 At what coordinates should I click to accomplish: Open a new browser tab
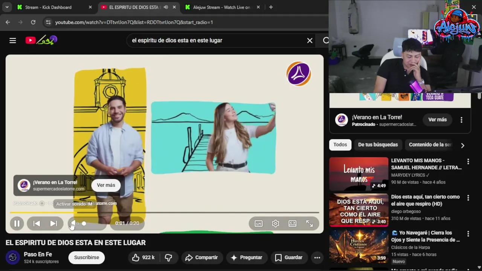[271, 7]
